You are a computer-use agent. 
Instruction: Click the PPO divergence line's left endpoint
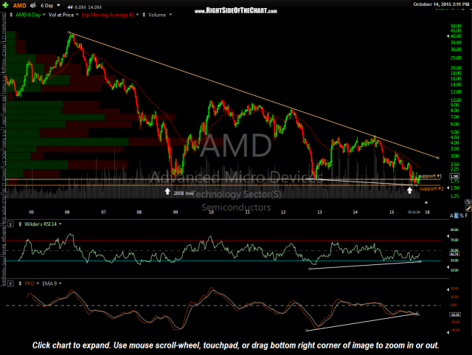click(x=307, y=331)
